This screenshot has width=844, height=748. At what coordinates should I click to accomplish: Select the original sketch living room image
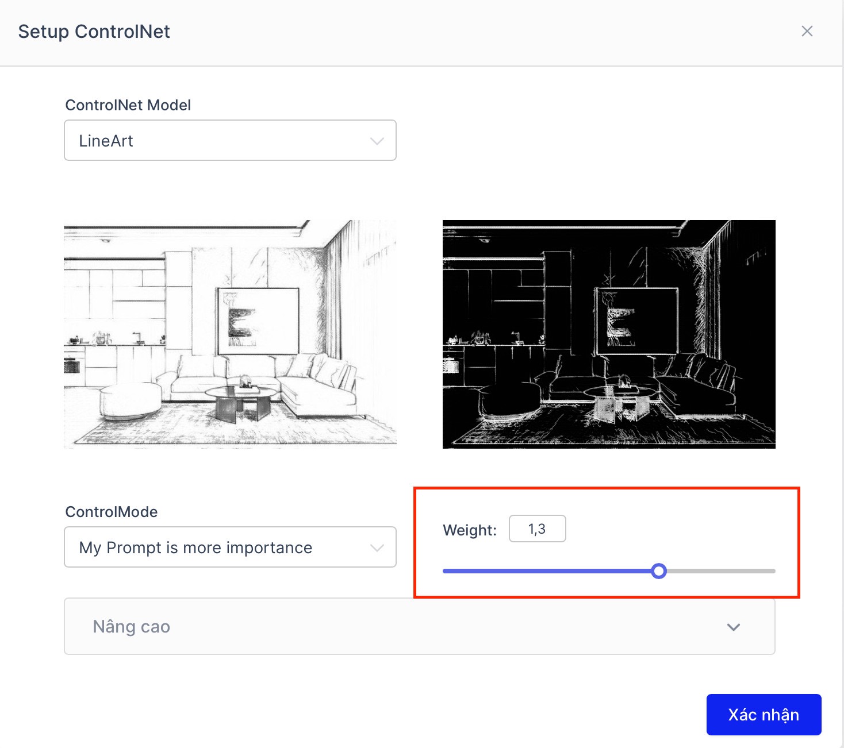230,333
